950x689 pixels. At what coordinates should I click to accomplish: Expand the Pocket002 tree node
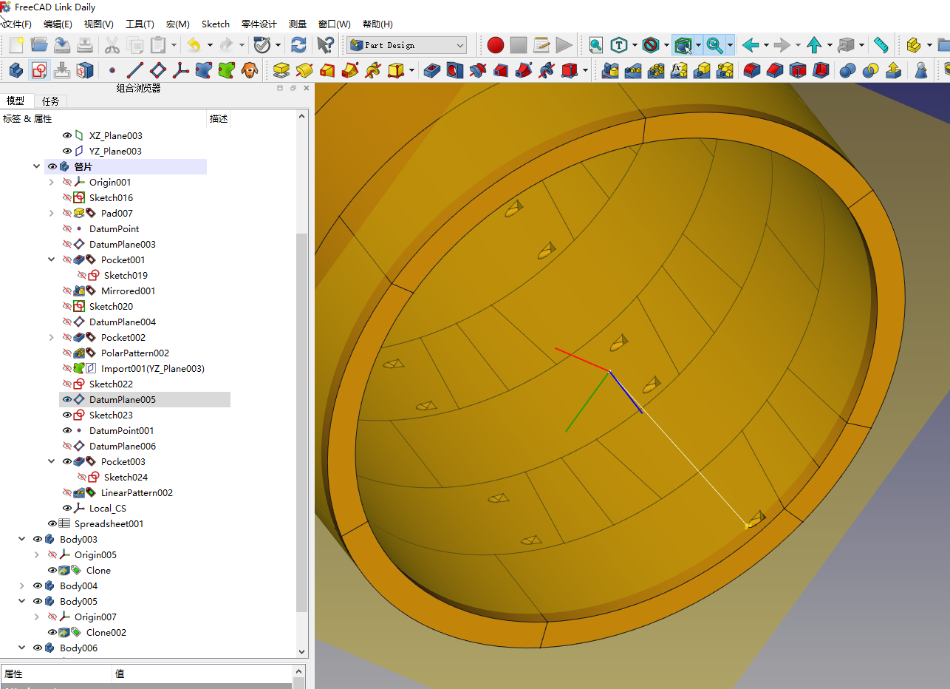(x=51, y=337)
